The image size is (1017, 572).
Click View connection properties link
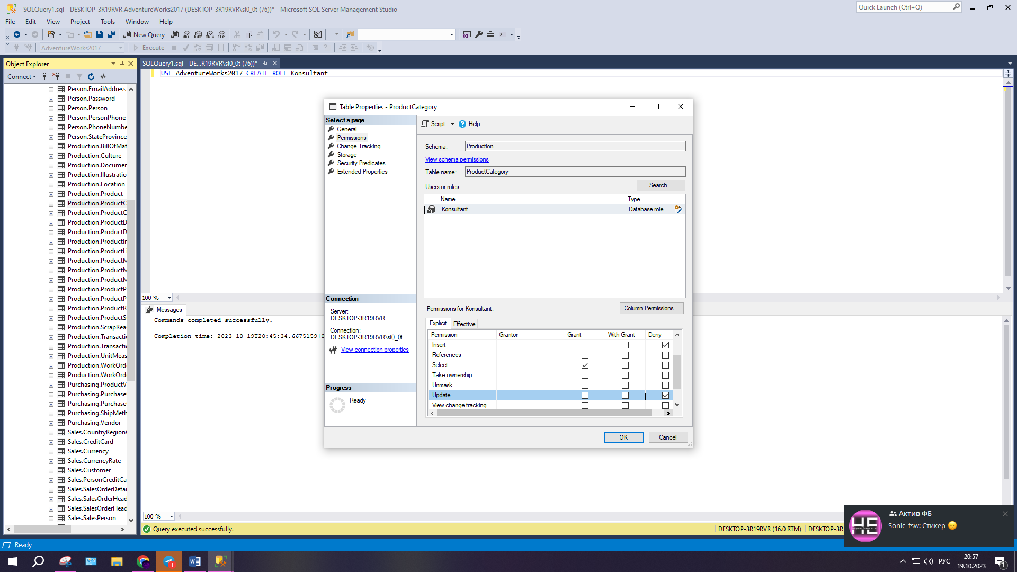374,350
